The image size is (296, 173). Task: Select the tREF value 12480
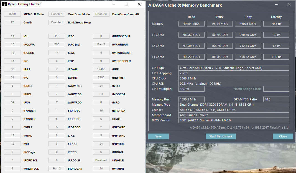101,69
